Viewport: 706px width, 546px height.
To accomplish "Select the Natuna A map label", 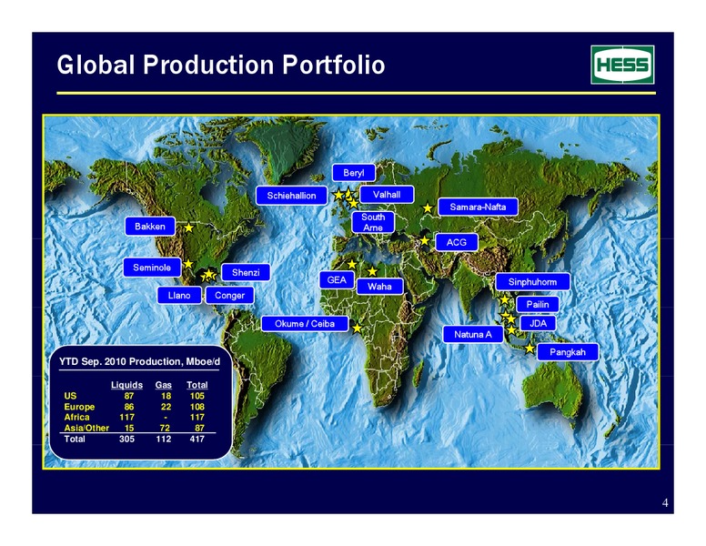I will tap(473, 334).
